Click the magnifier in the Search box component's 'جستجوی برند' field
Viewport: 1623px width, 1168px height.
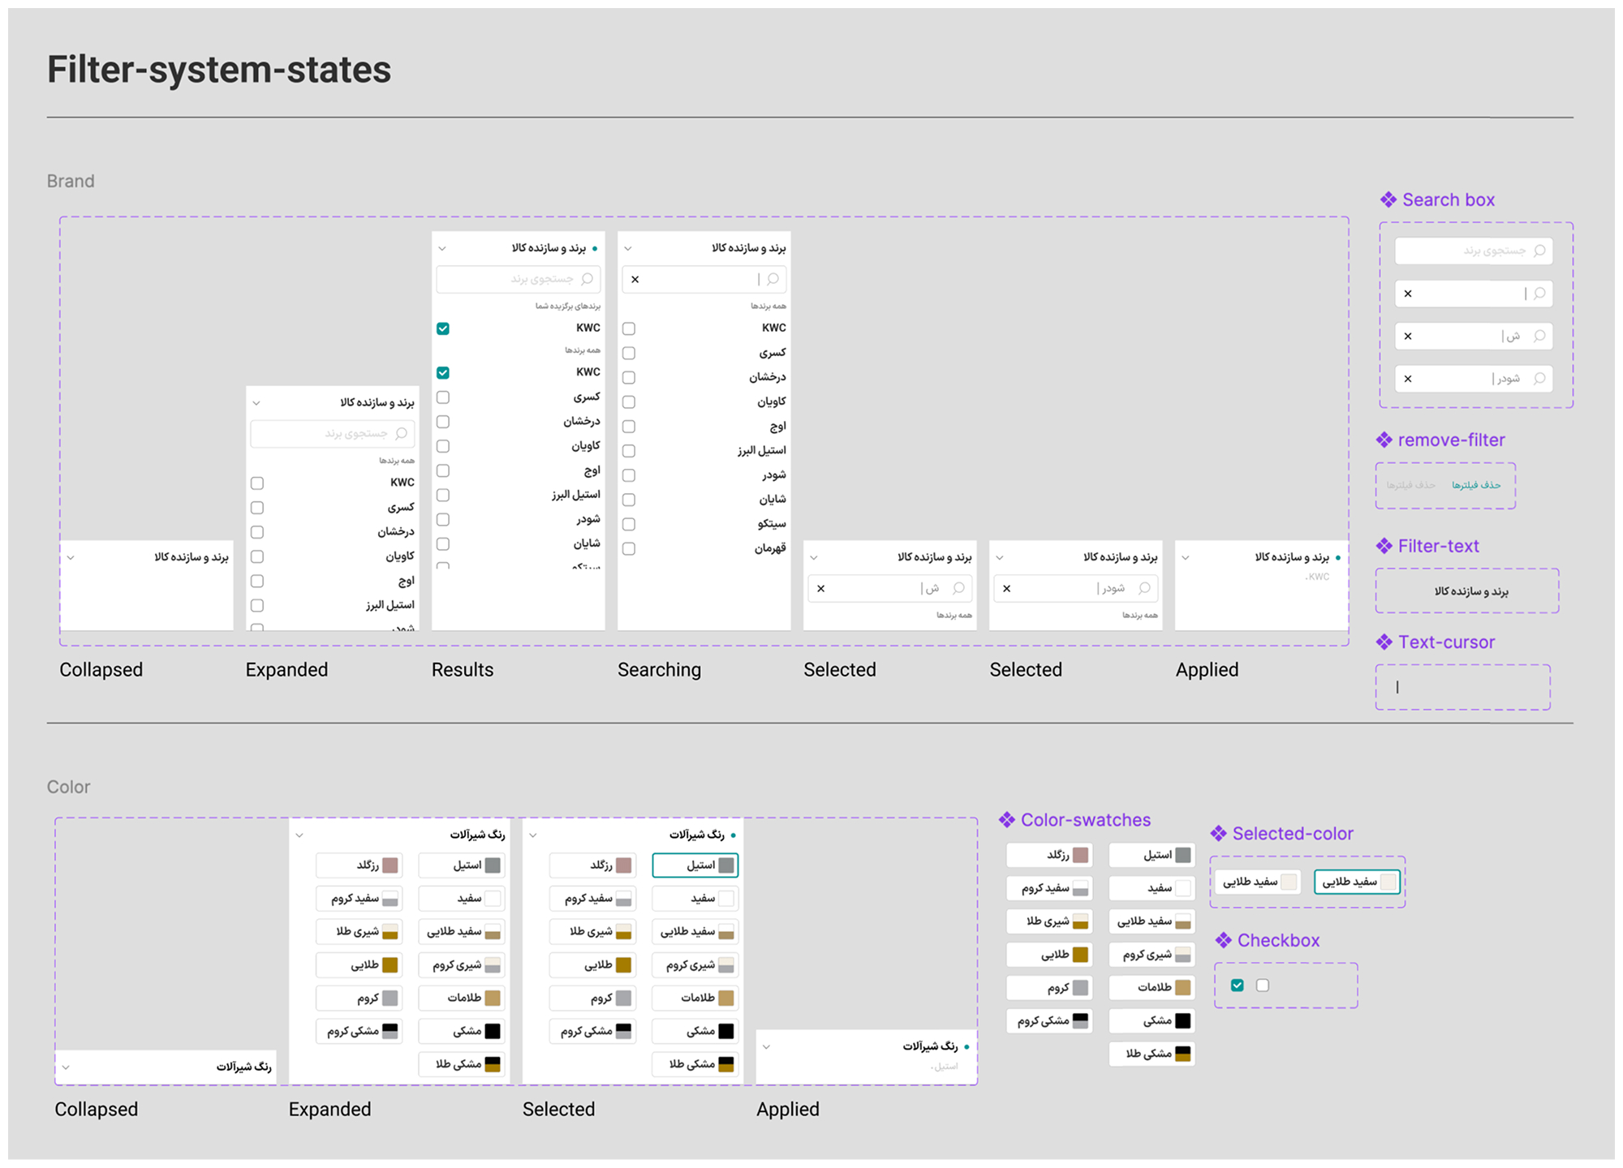point(1539,251)
